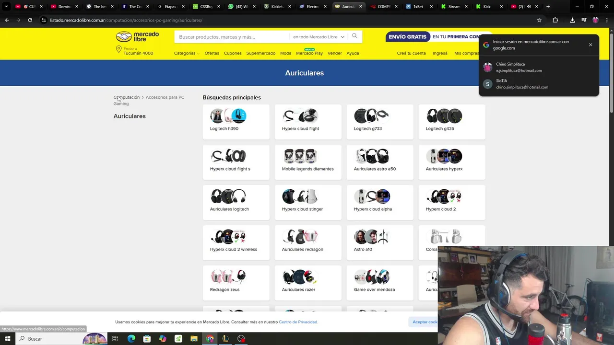614x345 pixels.
Task: Open the 'en todo Mercado Libre' search scope dropdown
Action: (x=319, y=37)
